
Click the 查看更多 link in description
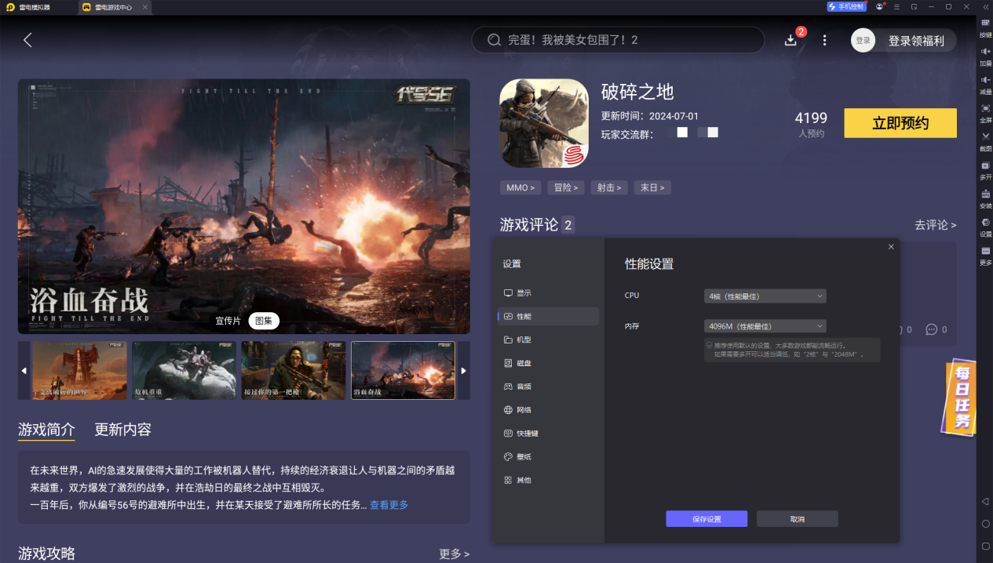pyautogui.click(x=389, y=505)
